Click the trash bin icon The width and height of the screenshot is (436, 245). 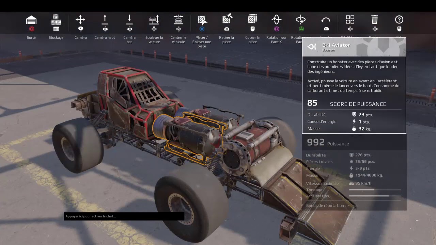click(x=375, y=19)
